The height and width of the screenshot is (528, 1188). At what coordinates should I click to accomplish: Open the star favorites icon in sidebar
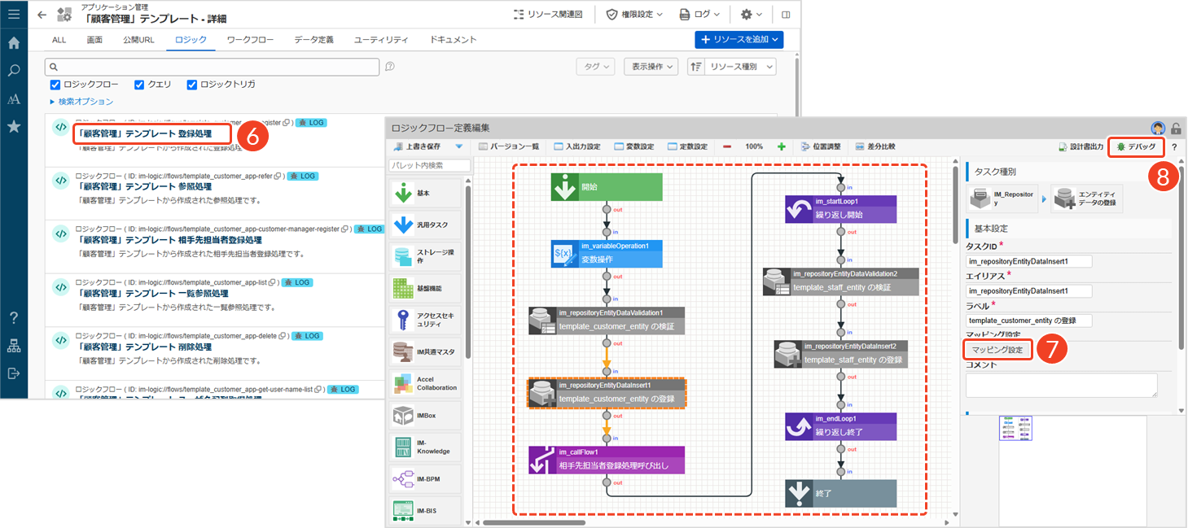tap(14, 126)
